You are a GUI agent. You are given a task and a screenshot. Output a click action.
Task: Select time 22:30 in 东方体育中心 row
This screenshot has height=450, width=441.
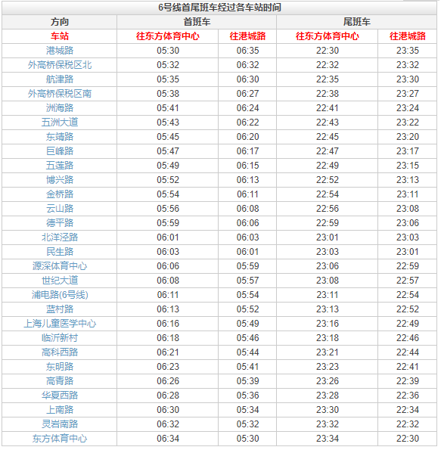click(x=408, y=439)
